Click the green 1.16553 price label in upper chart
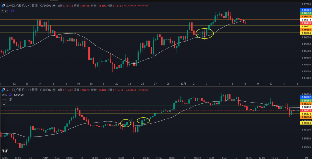The width and height of the screenshot is (312, 159). (306, 13)
